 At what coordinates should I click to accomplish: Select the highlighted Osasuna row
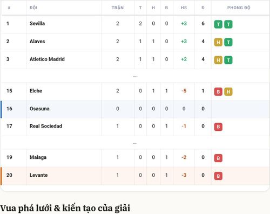[135, 109]
